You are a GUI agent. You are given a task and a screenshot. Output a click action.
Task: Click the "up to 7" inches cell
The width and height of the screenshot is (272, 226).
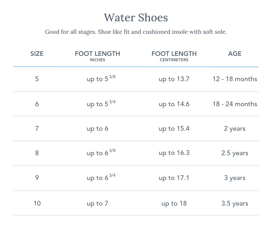pos(97,203)
